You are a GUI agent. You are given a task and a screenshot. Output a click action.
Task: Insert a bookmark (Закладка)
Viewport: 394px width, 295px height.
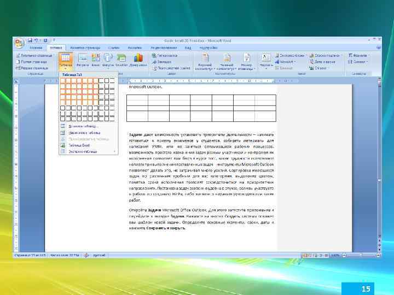coord(161,62)
